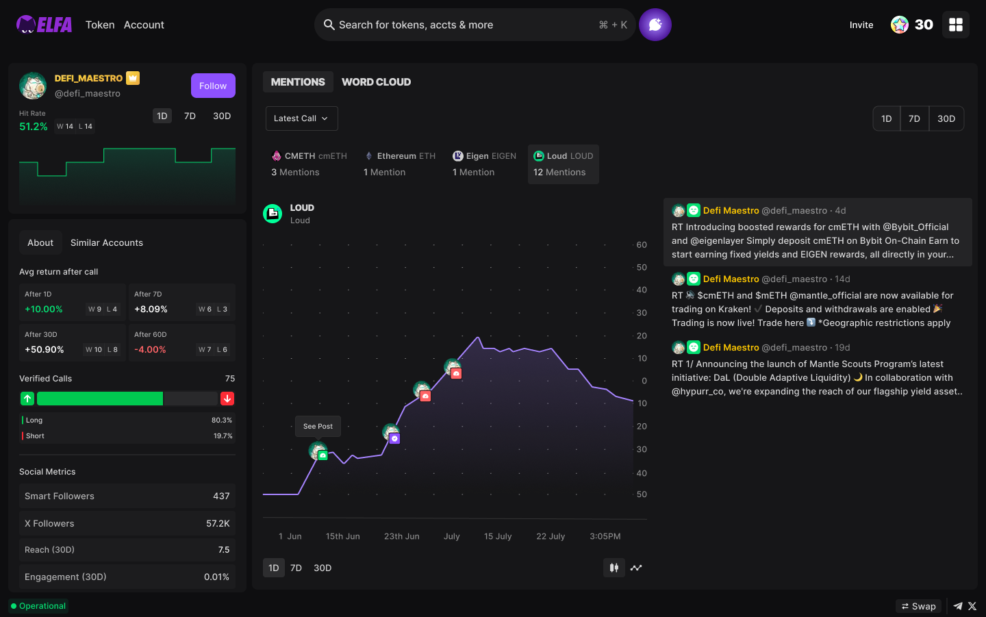Select 1D in the hit rate panel
The width and height of the screenshot is (986, 617).
pyautogui.click(x=162, y=116)
